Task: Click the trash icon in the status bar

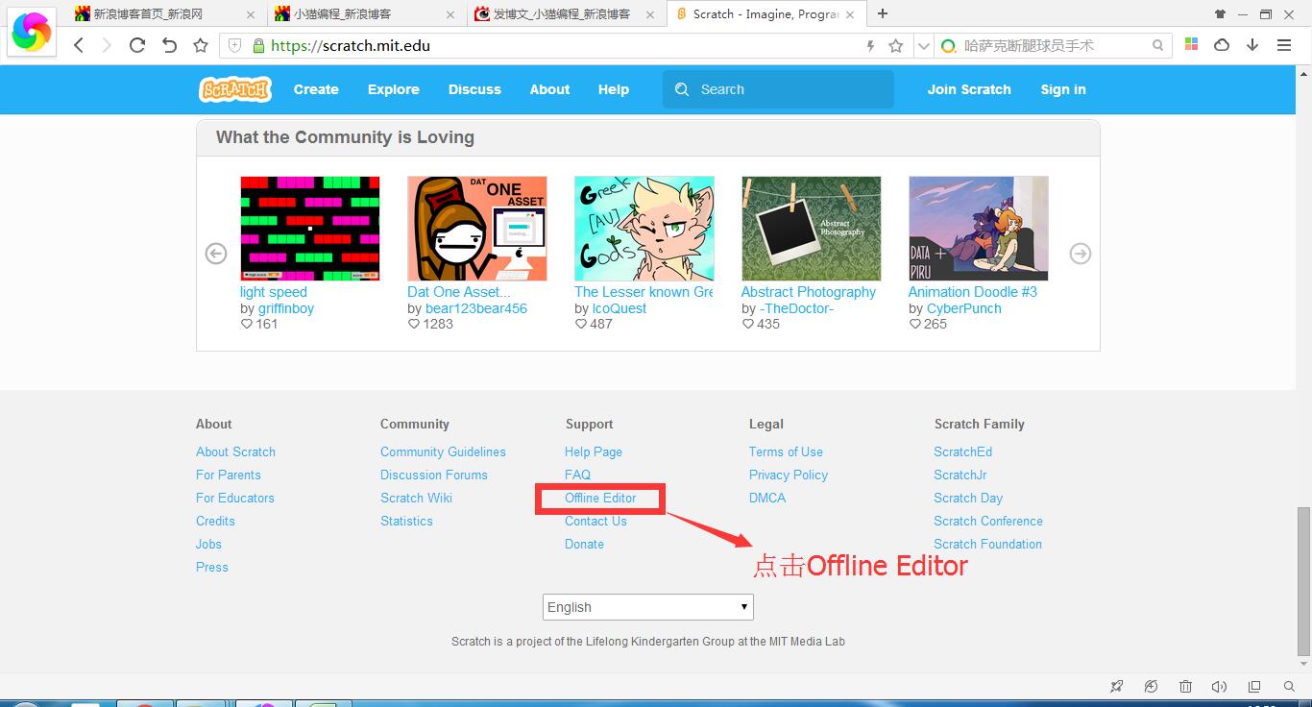Action: coord(1186,687)
